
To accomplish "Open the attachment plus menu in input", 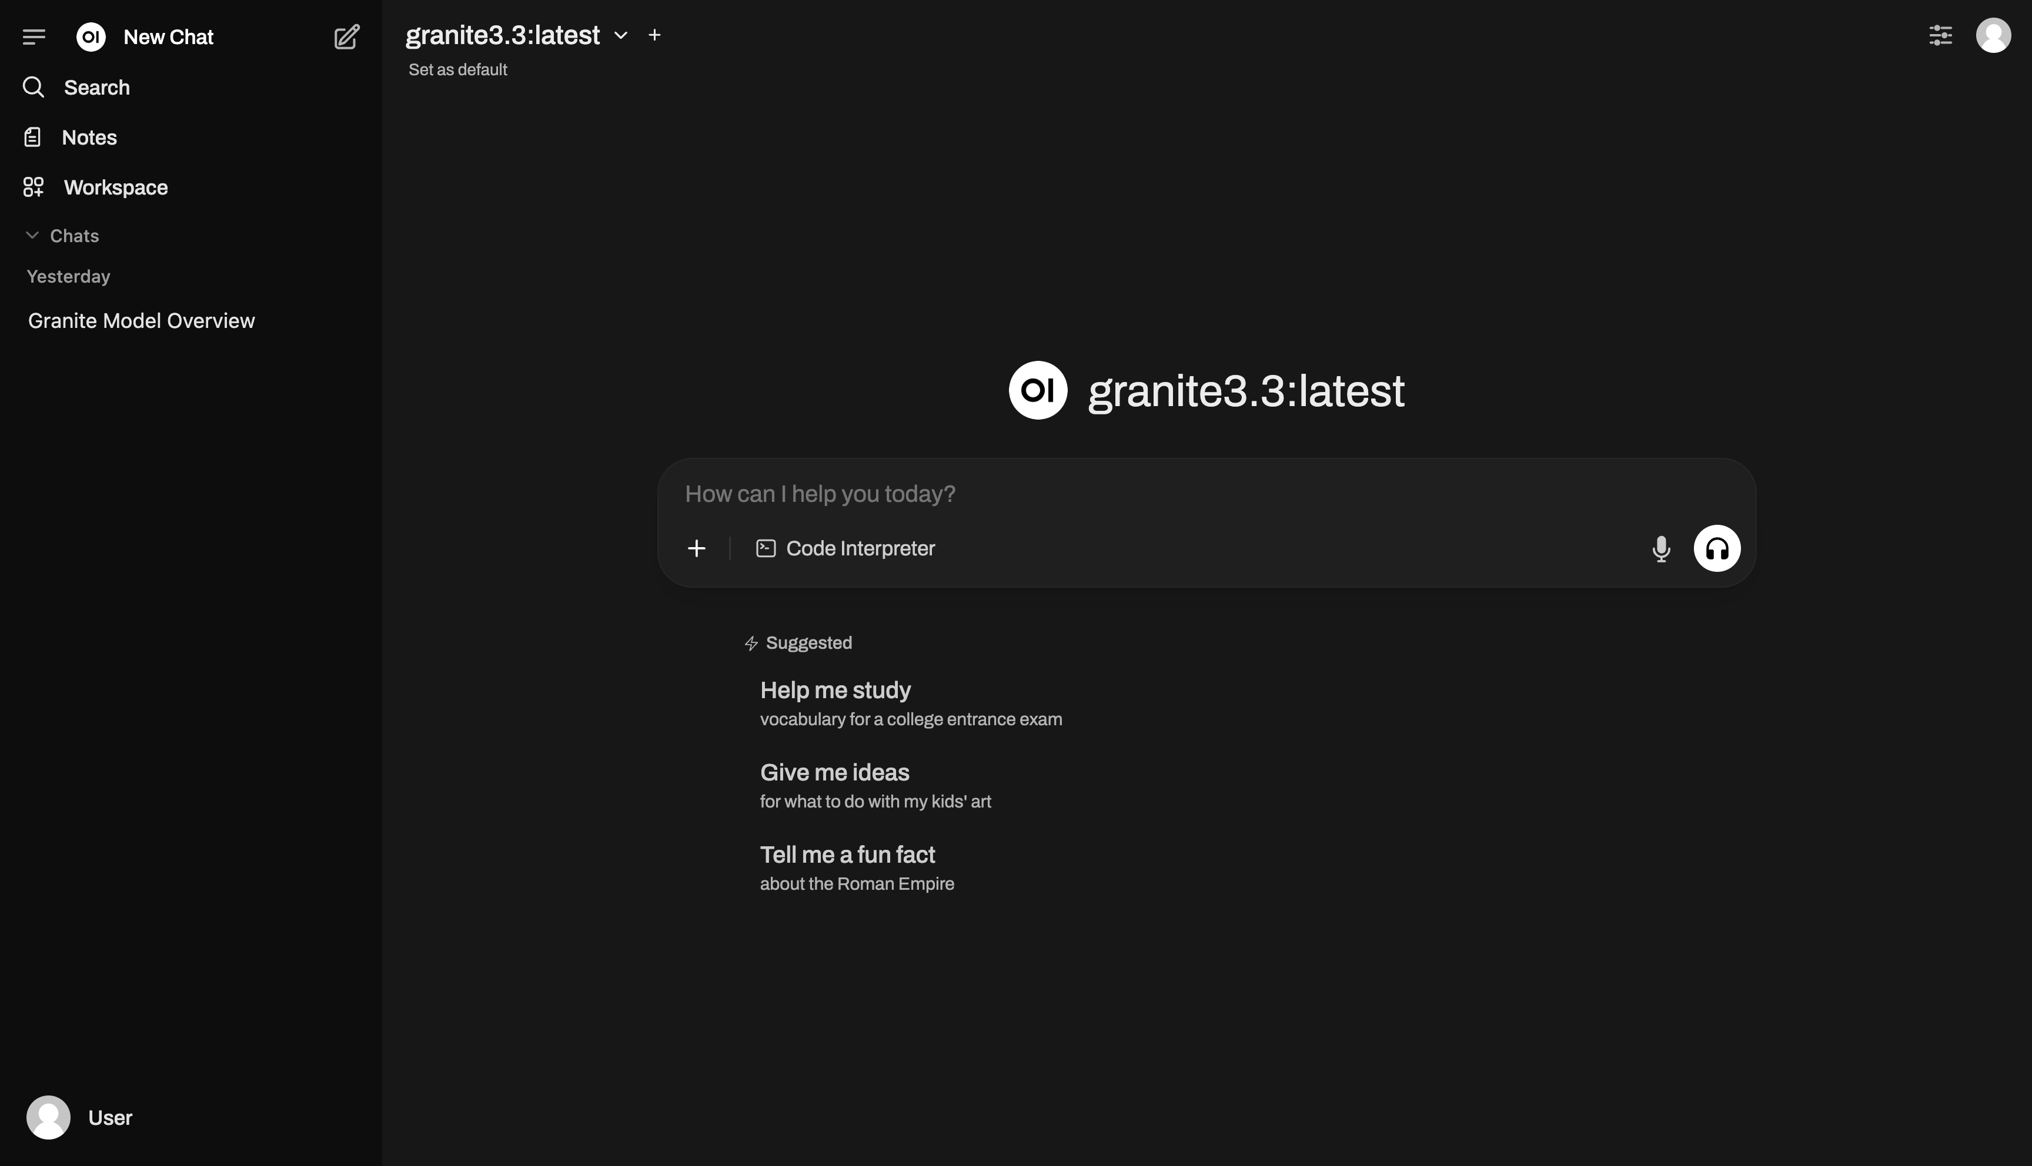I will [697, 548].
